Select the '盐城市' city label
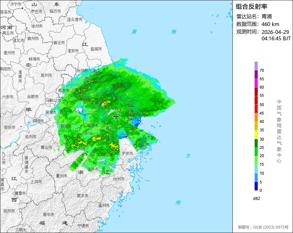293x233 pixels. click(x=96, y=49)
